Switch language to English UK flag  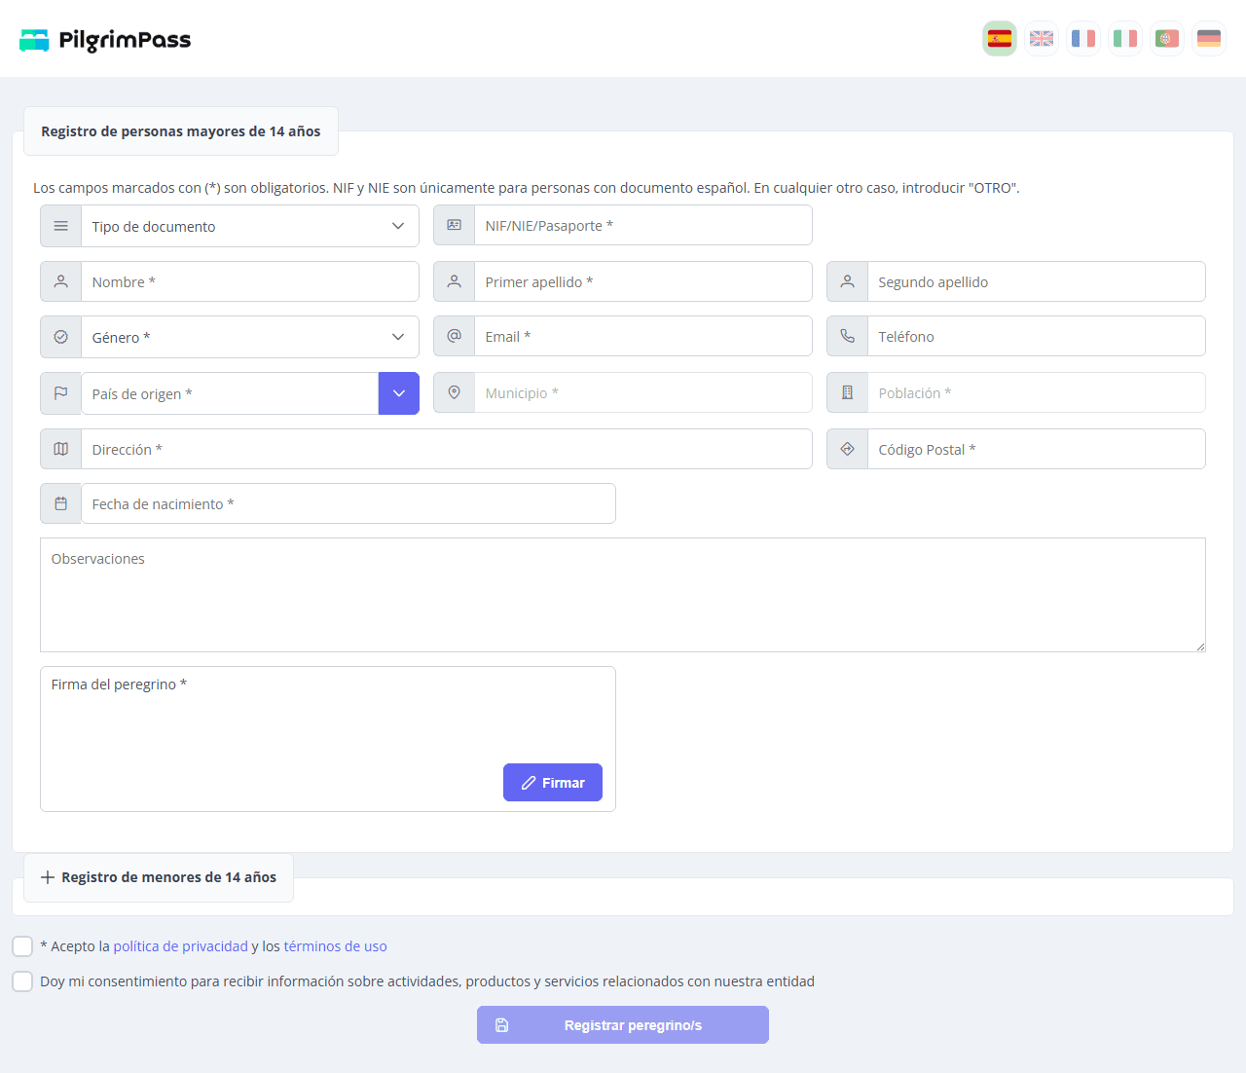click(x=1042, y=39)
